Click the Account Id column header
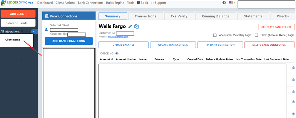The height and width of the screenshot is (118, 296). click(x=106, y=59)
